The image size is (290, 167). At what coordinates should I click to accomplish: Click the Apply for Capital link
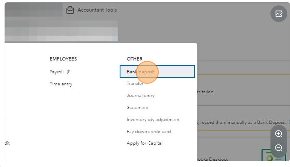(144, 143)
